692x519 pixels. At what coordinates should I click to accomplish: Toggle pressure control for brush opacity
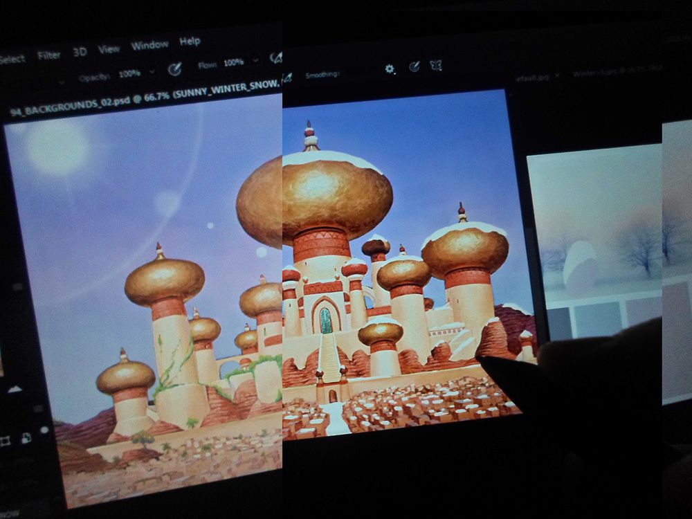(x=175, y=69)
